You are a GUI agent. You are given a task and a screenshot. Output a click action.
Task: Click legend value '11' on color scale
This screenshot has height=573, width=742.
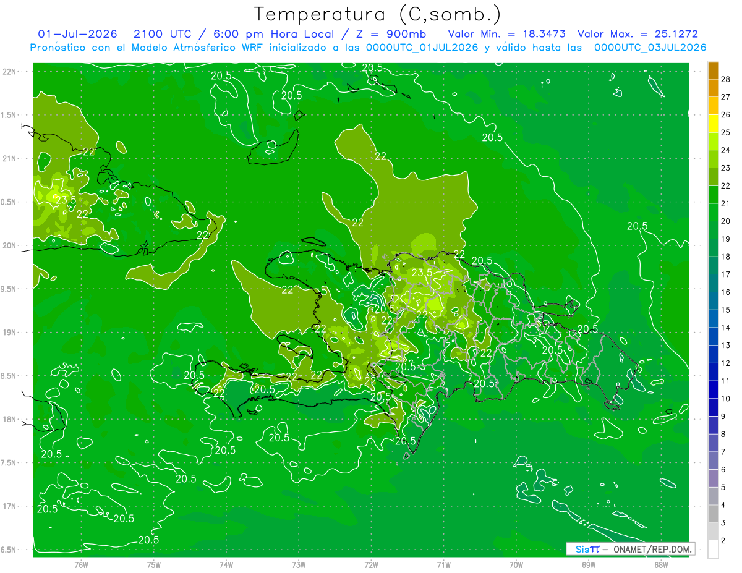(726, 381)
